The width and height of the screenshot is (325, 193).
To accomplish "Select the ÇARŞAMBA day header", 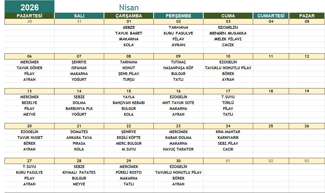I will [129, 16].
